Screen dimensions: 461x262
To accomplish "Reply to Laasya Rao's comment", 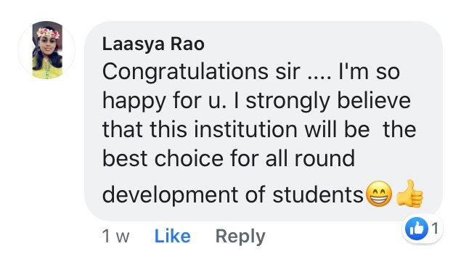I will [240, 237].
